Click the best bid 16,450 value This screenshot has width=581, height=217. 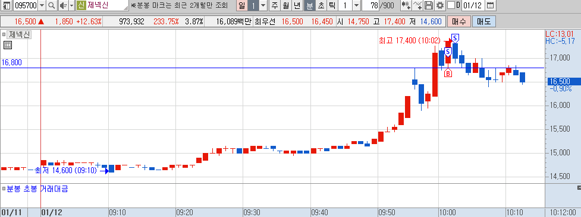[x=322, y=21]
